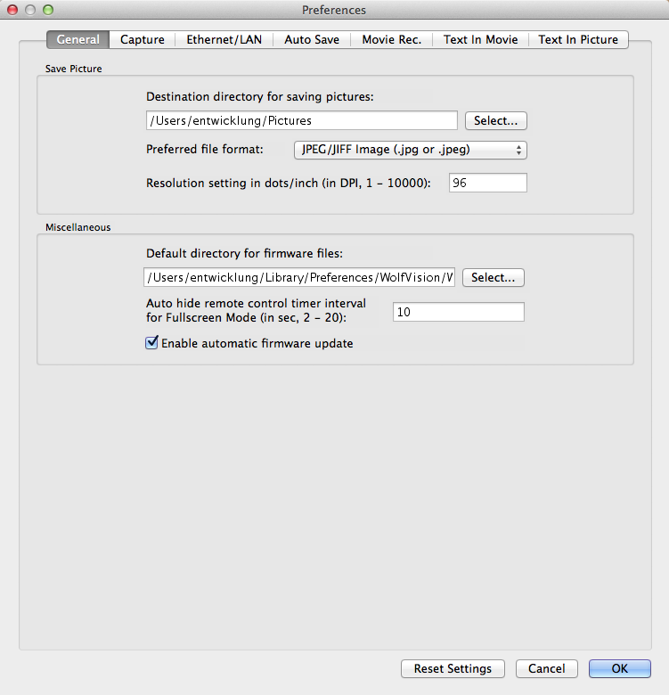Click the General tab
The image size is (669, 695).
[x=78, y=39]
